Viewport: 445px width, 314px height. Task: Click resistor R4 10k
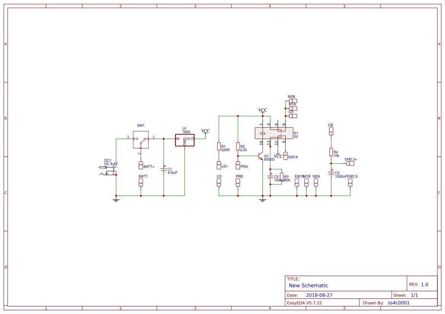(x=332, y=153)
